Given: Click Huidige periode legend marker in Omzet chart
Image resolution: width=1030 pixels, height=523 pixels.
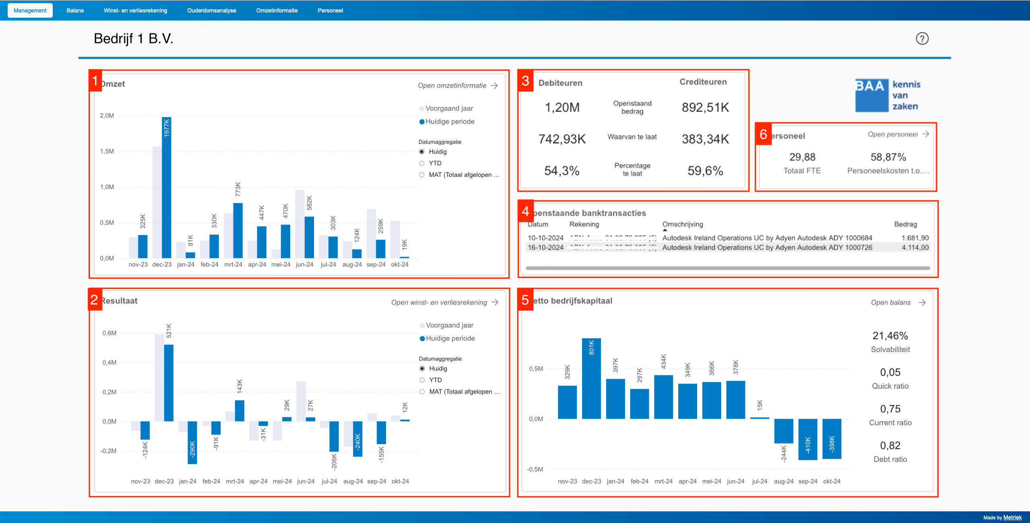Looking at the screenshot, I should coord(422,121).
